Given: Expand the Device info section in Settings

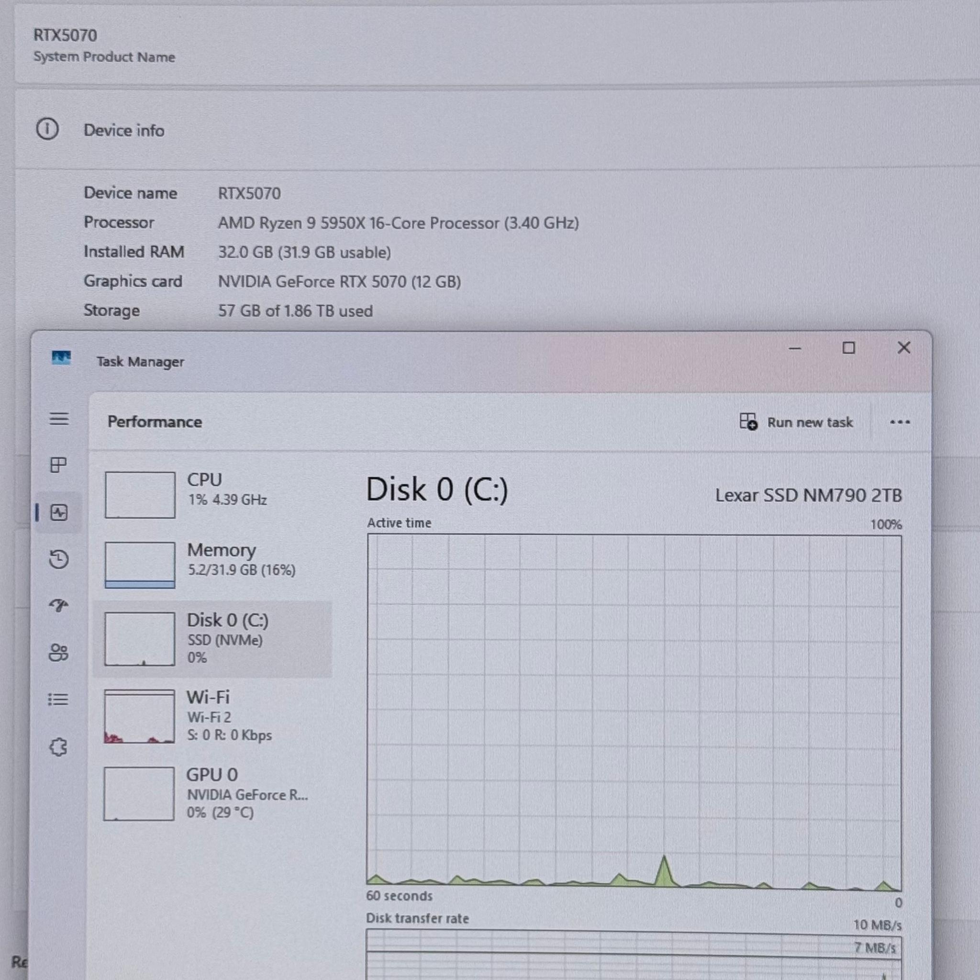Looking at the screenshot, I should point(497,130).
